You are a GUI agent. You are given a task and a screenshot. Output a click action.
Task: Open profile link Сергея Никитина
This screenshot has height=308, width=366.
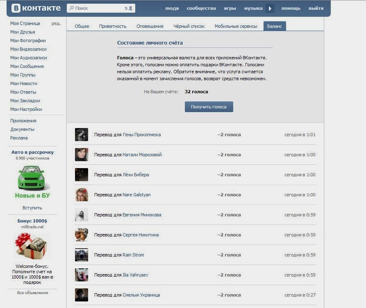[141, 235]
